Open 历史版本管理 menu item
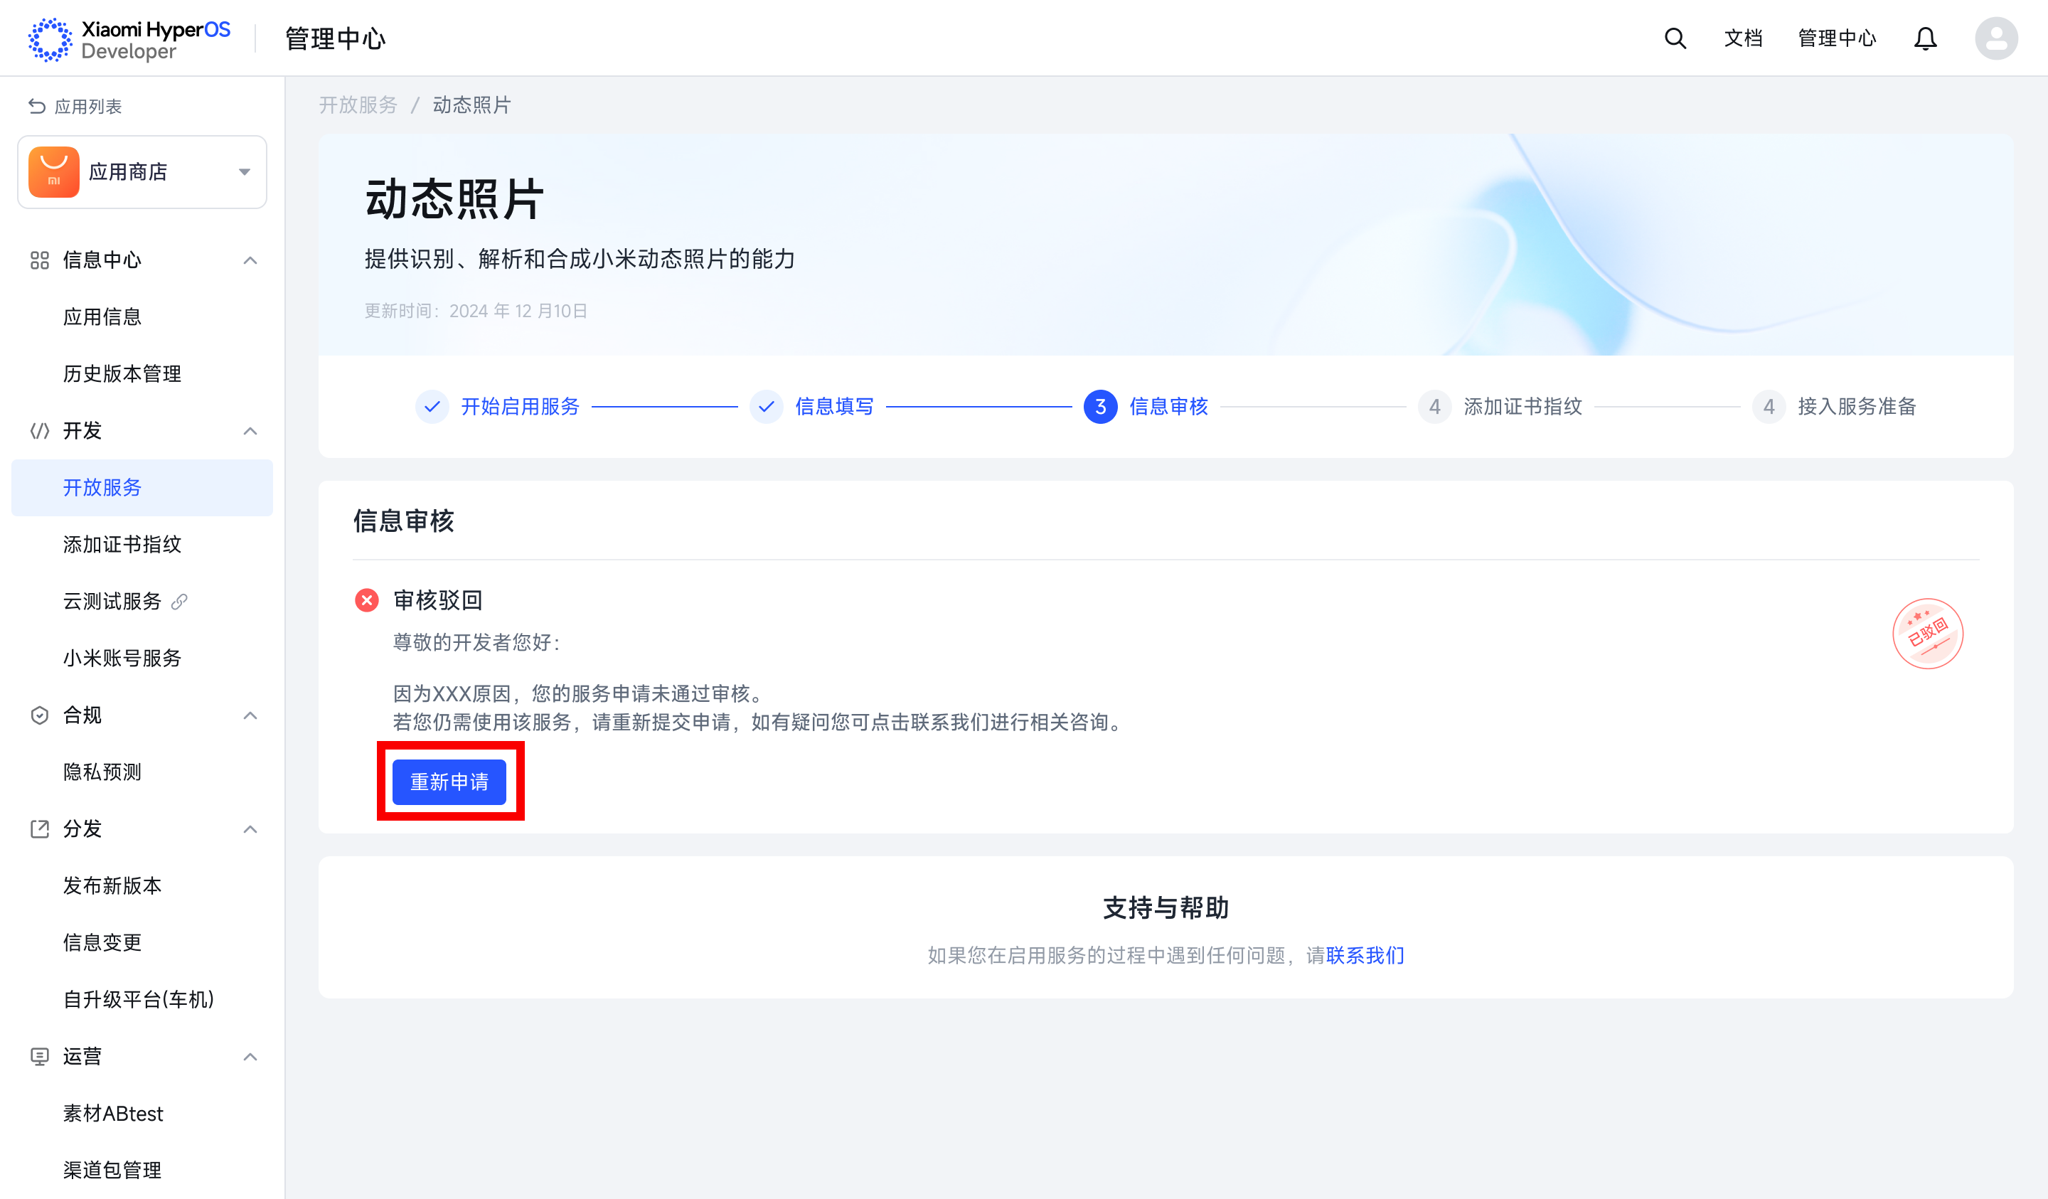 [x=122, y=373]
